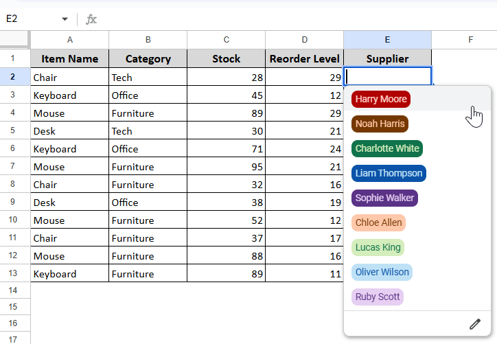Select column E header
Screen dimensions: 497x344
387,40
